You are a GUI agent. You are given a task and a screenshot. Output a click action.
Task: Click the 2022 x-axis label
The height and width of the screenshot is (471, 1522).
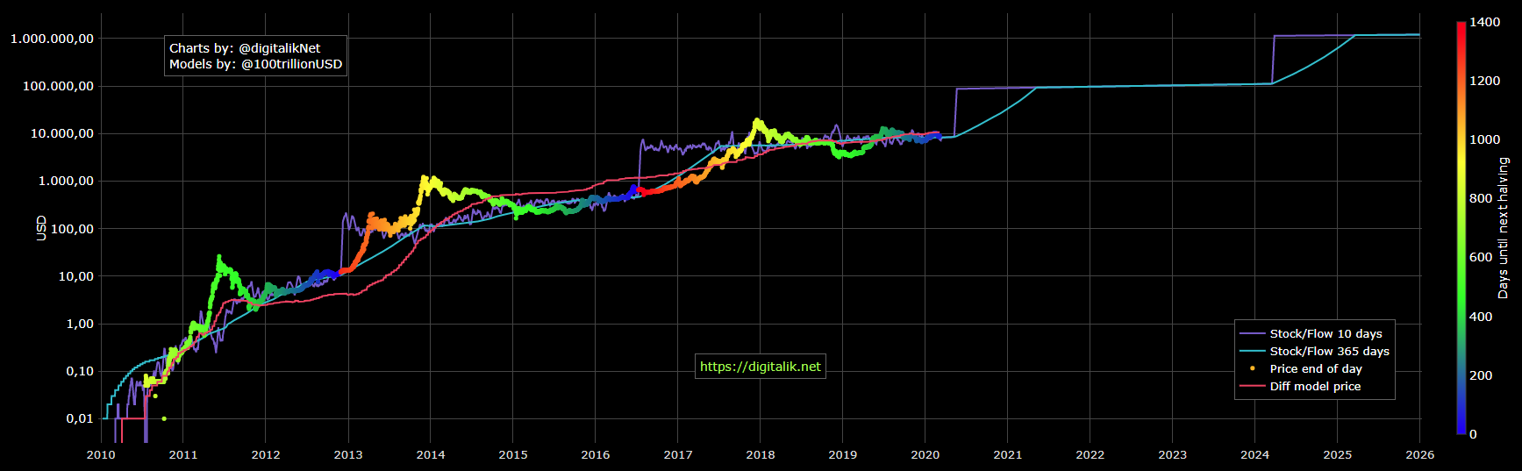coord(1090,454)
